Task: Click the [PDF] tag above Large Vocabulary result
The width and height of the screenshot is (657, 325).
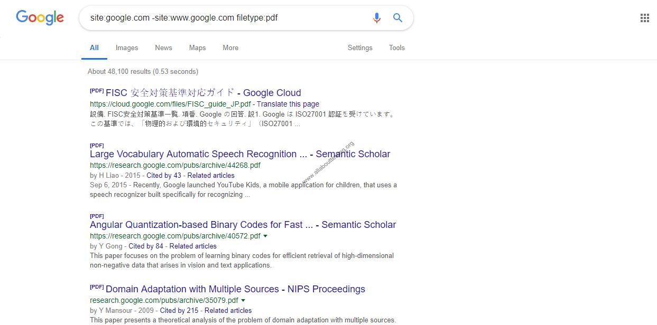Action: 97,145
